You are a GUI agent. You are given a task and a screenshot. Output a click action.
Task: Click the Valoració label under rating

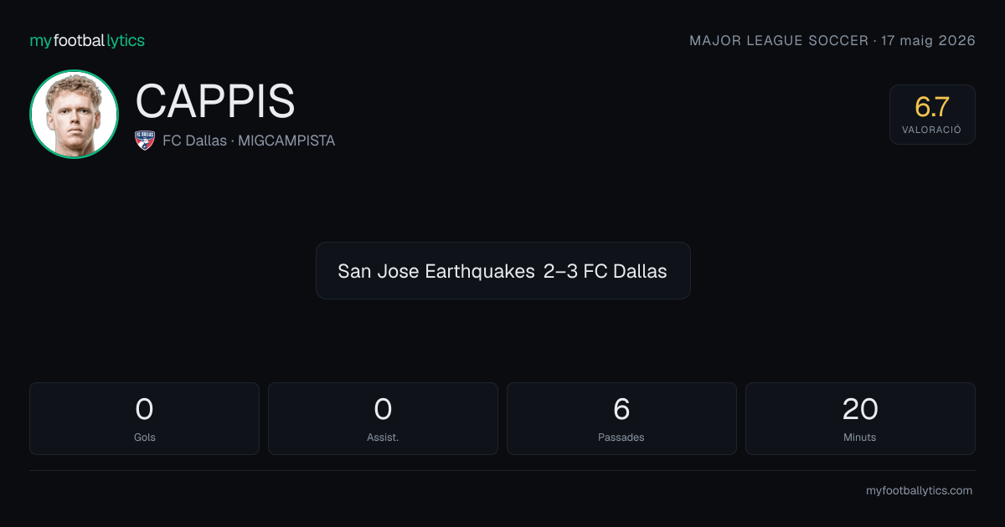(x=932, y=130)
